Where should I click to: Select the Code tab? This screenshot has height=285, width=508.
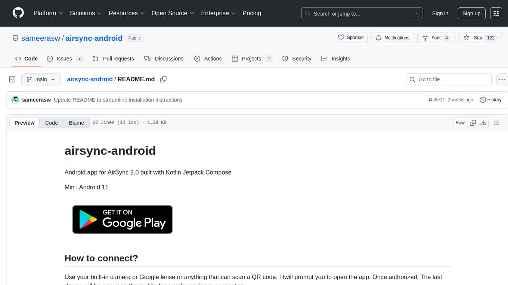point(27,59)
